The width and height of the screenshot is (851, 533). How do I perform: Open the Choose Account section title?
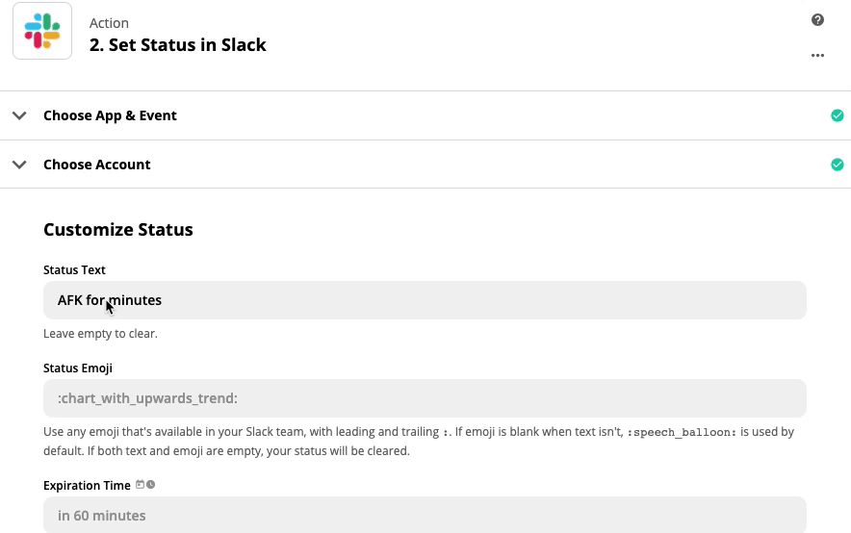click(97, 165)
